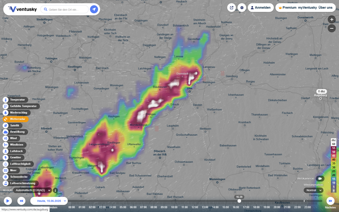The width and height of the screenshot is (339, 212).
Task: Click the model info icon
Action: pyautogui.click(x=55, y=190)
